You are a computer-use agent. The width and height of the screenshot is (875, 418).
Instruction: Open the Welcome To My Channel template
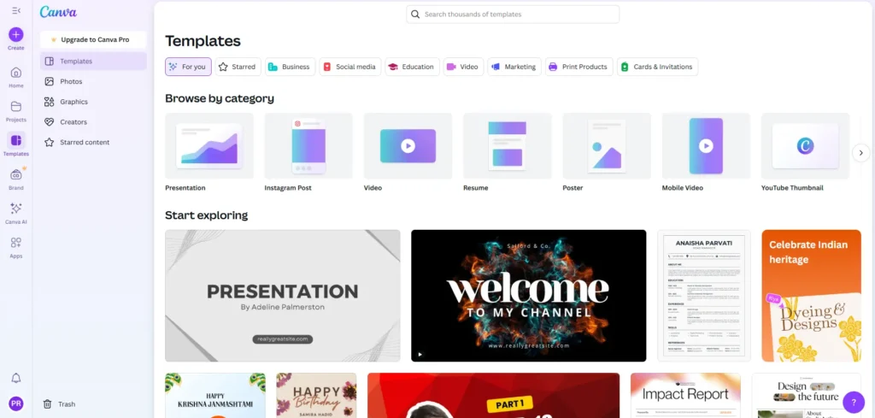tap(528, 296)
